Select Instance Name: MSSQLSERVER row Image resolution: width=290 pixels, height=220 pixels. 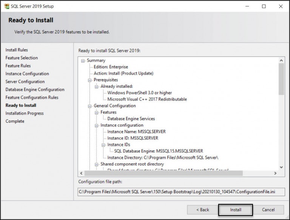pos(136,132)
